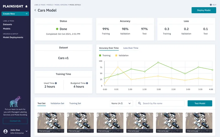Click the Contact Us button
The image size is (220, 137).
(x=15, y=121)
